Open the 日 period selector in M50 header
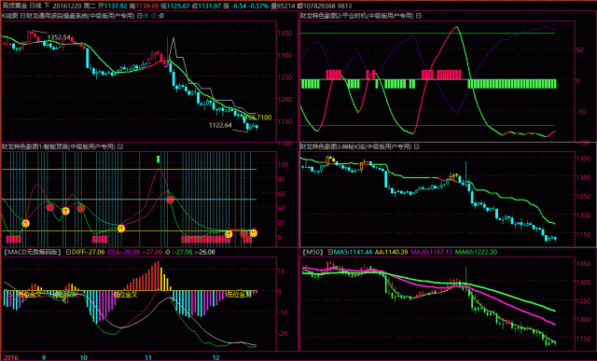 coord(330,252)
